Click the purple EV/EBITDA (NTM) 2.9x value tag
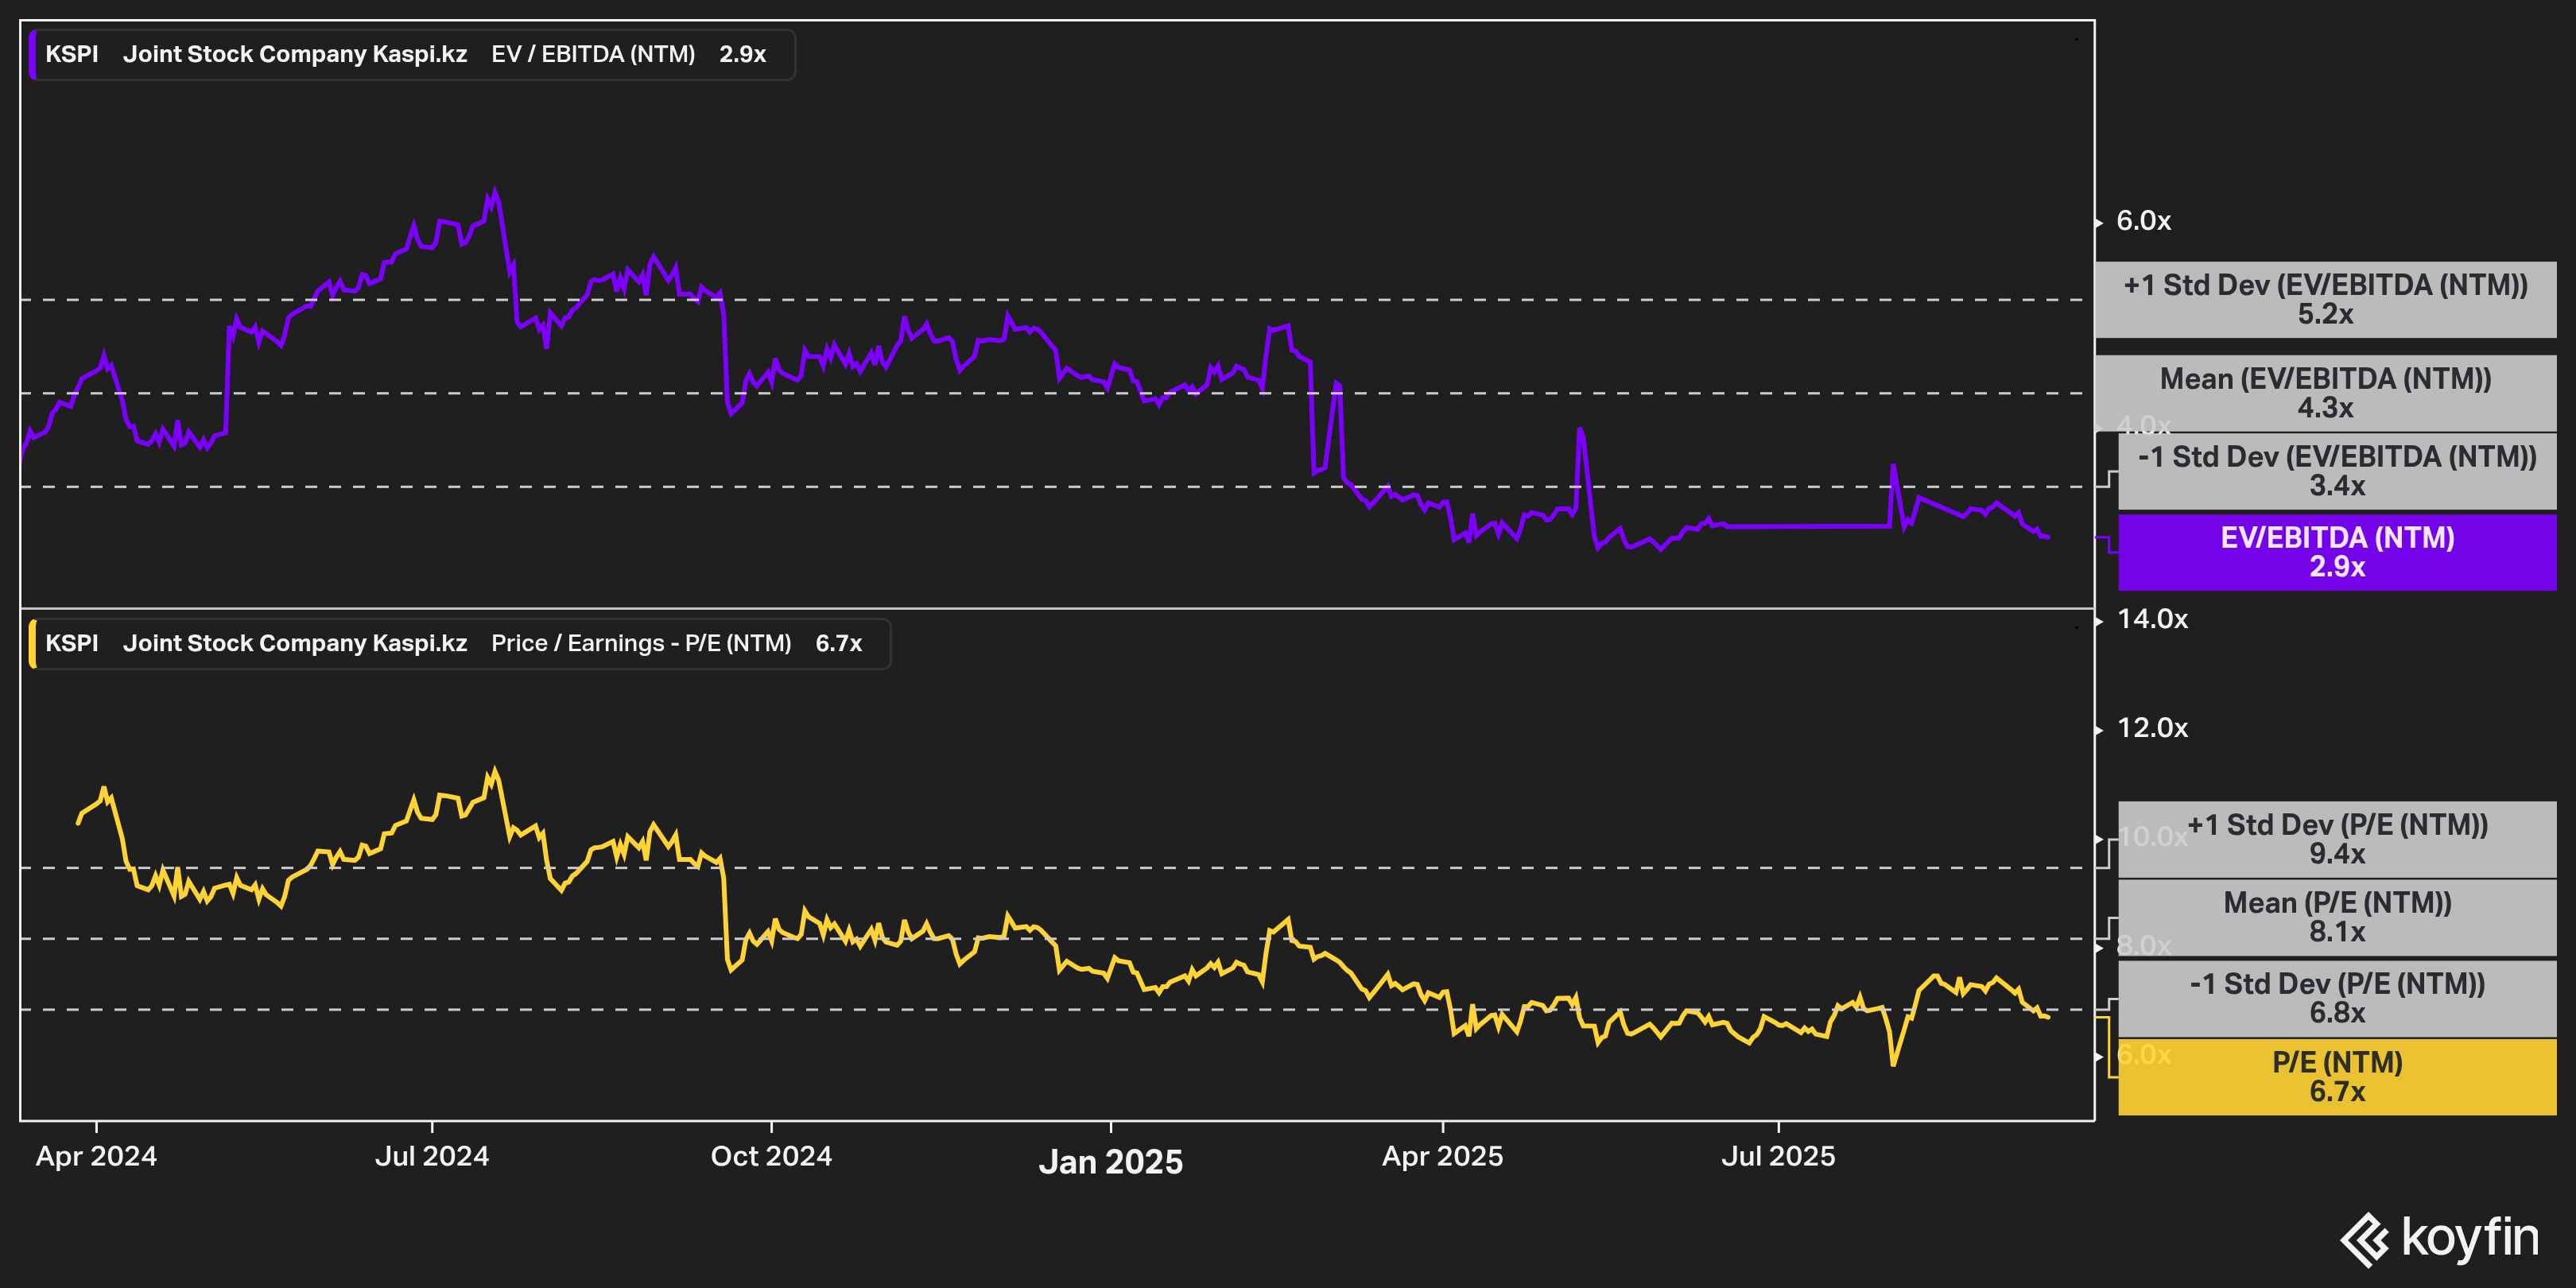The width and height of the screenshot is (2576, 1288). [2336, 552]
